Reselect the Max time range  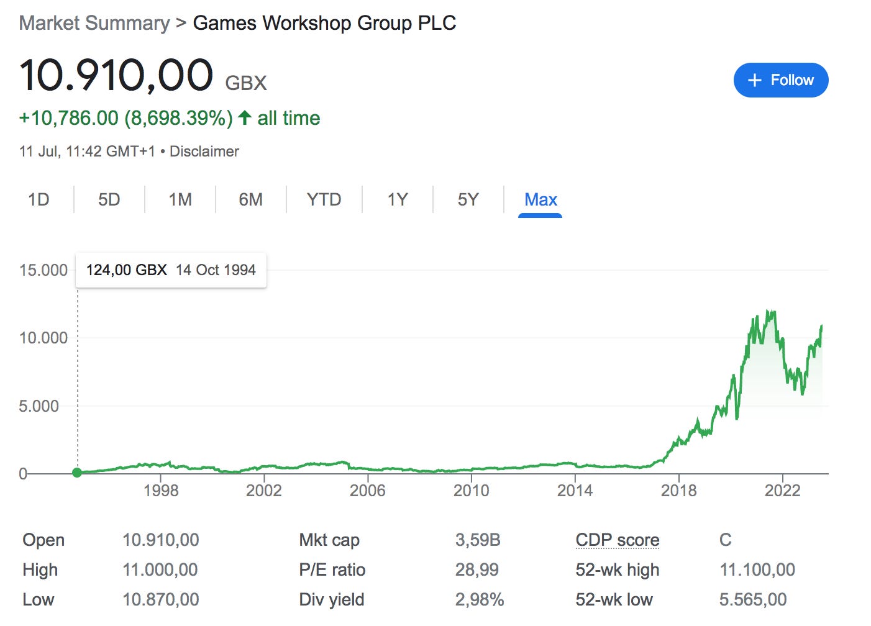pos(540,199)
